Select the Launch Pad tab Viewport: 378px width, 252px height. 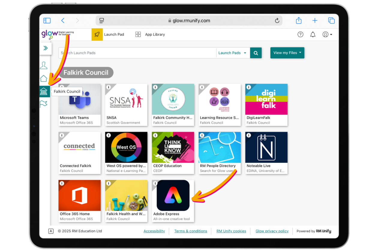108,34
